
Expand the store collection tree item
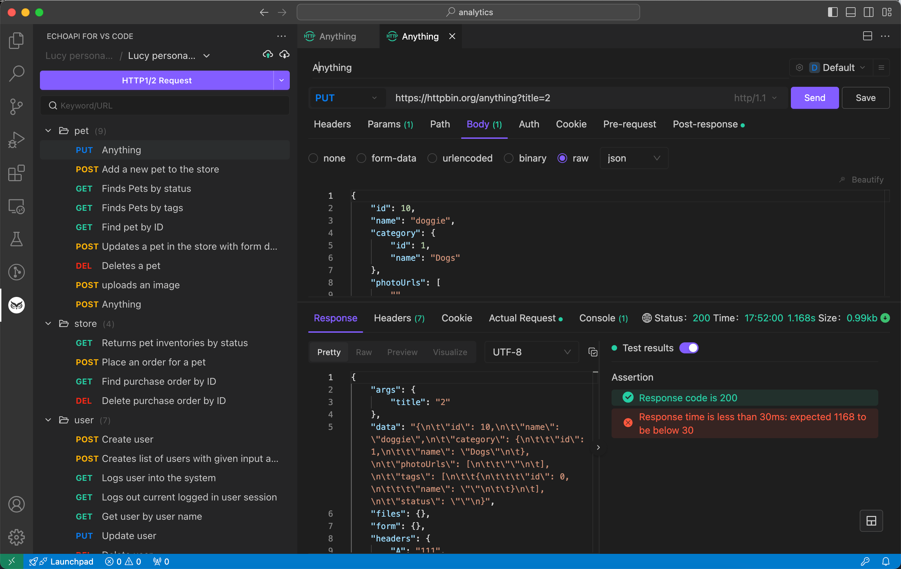[50, 323]
